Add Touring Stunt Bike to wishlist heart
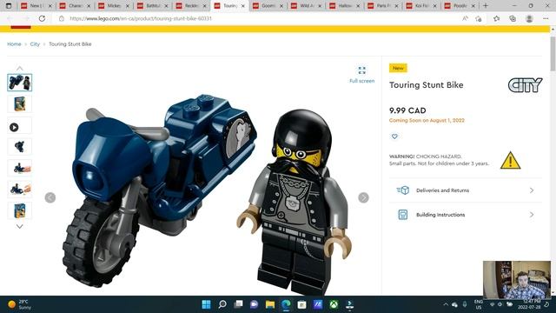Screen dimensions: 556x313 (x=394, y=137)
